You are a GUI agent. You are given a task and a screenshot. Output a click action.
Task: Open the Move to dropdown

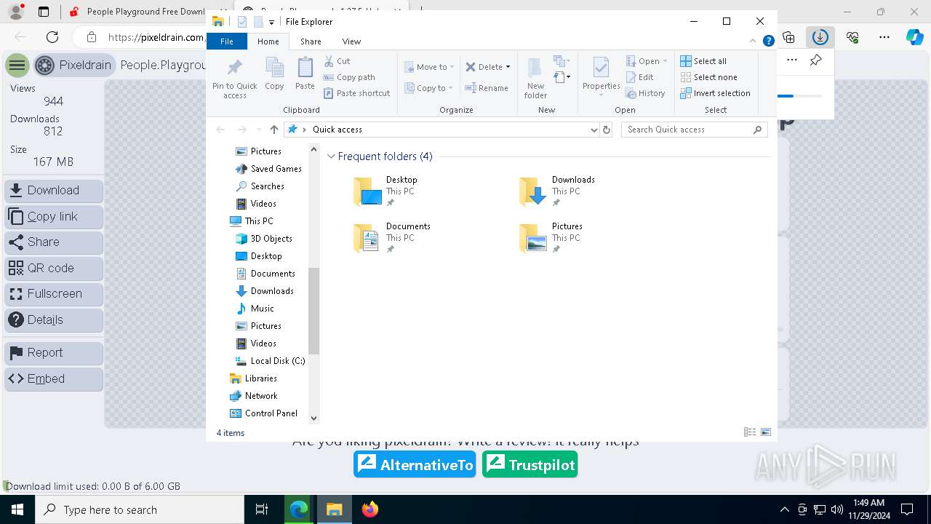tap(429, 67)
